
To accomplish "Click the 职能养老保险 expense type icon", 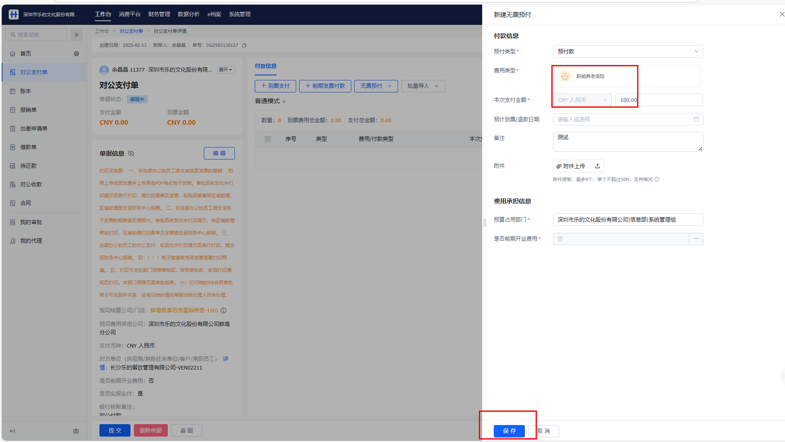I will [565, 76].
